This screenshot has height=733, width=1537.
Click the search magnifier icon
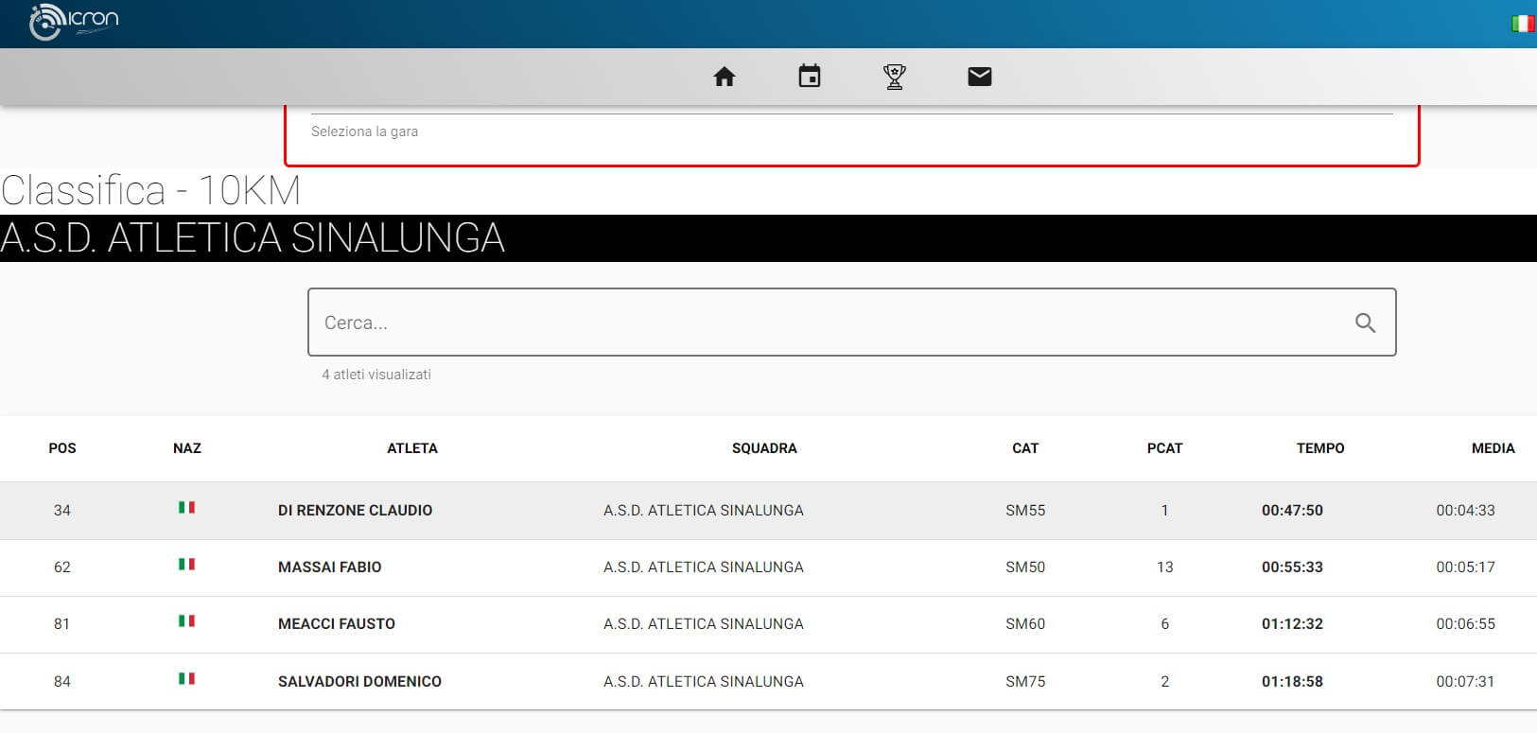point(1365,323)
